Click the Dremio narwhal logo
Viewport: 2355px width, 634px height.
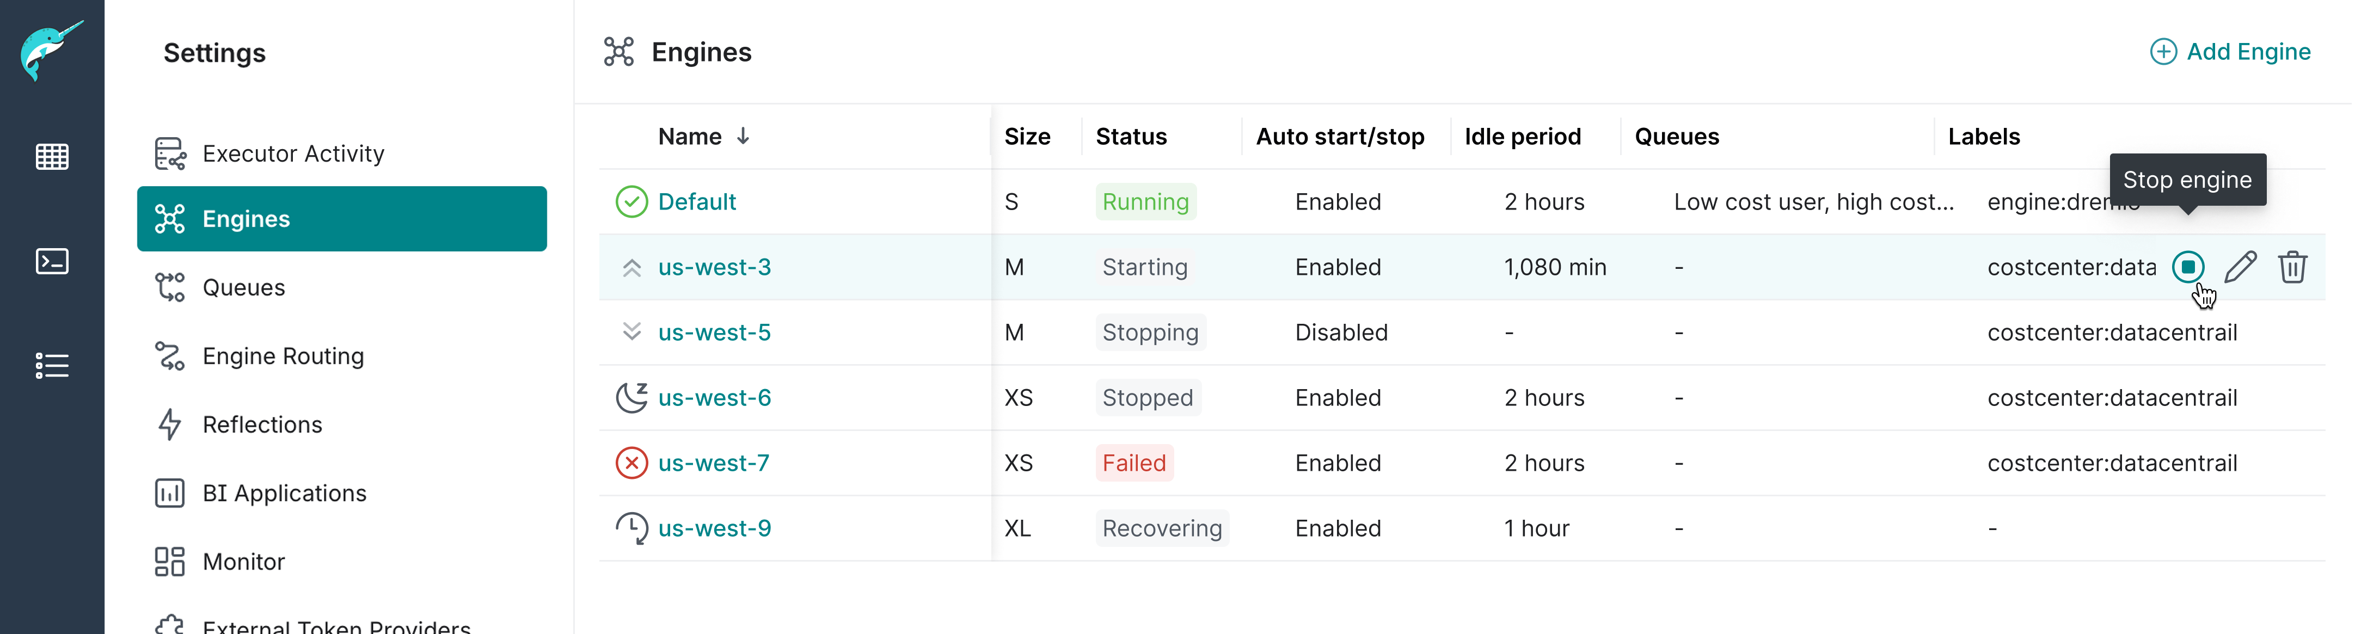pos(51,50)
